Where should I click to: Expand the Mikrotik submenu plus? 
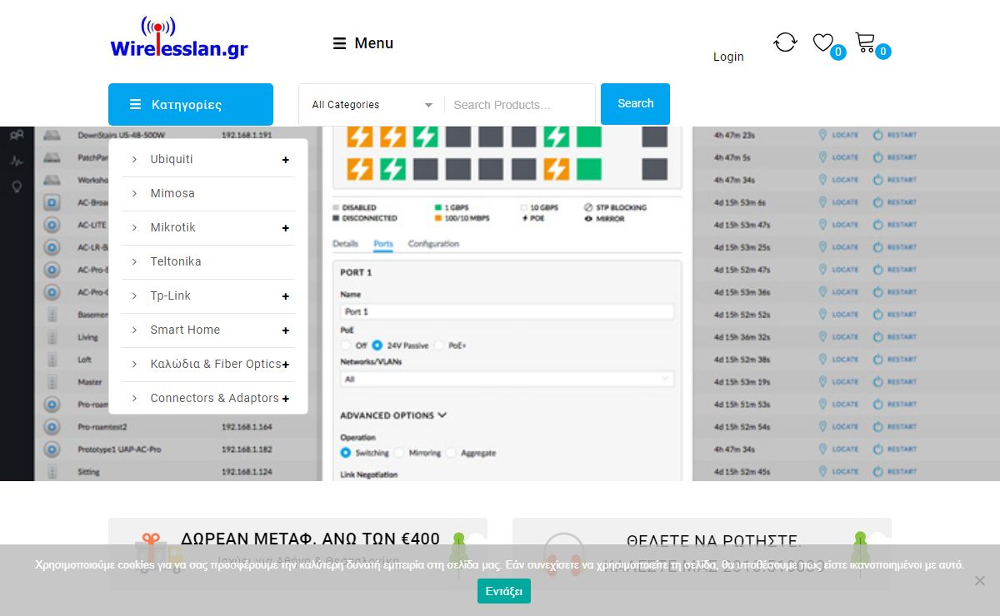click(x=286, y=228)
